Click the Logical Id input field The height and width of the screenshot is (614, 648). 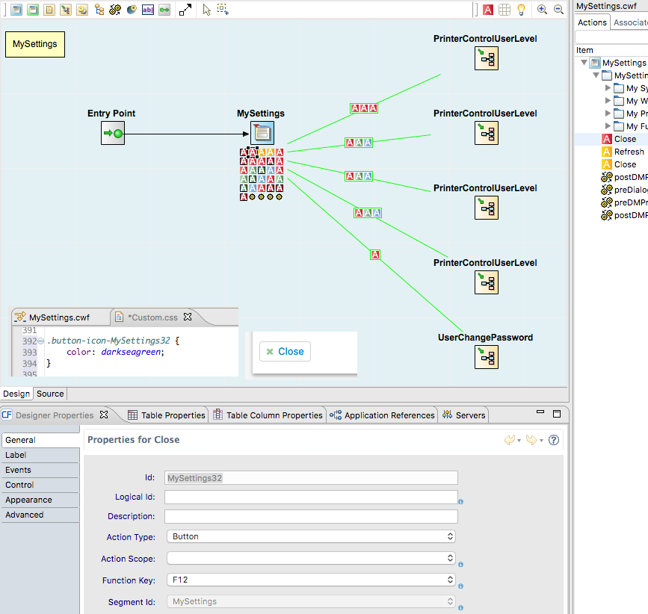click(x=311, y=497)
